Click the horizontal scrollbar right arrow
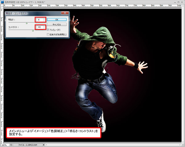185x147 pixels. coord(179,145)
